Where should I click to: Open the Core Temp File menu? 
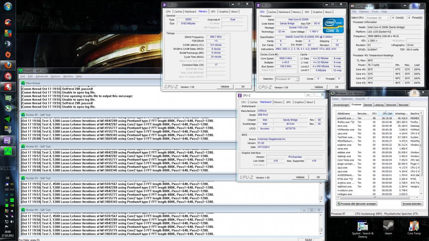tap(354, 12)
